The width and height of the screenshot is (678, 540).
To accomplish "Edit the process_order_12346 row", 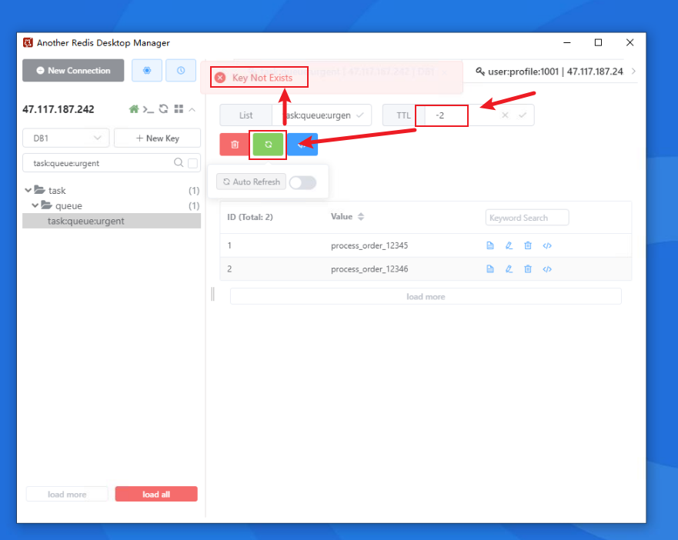I will click(x=509, y=269).
